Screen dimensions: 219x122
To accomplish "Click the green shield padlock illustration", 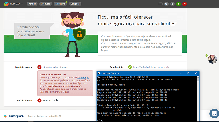I will click(79, 34).
